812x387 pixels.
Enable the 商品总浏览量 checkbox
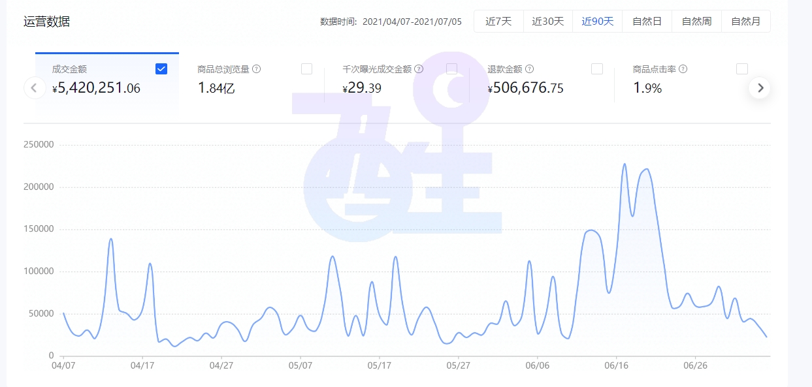306,69
